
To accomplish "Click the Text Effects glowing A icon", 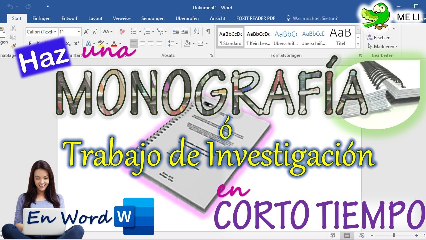I will coord(88,43).
